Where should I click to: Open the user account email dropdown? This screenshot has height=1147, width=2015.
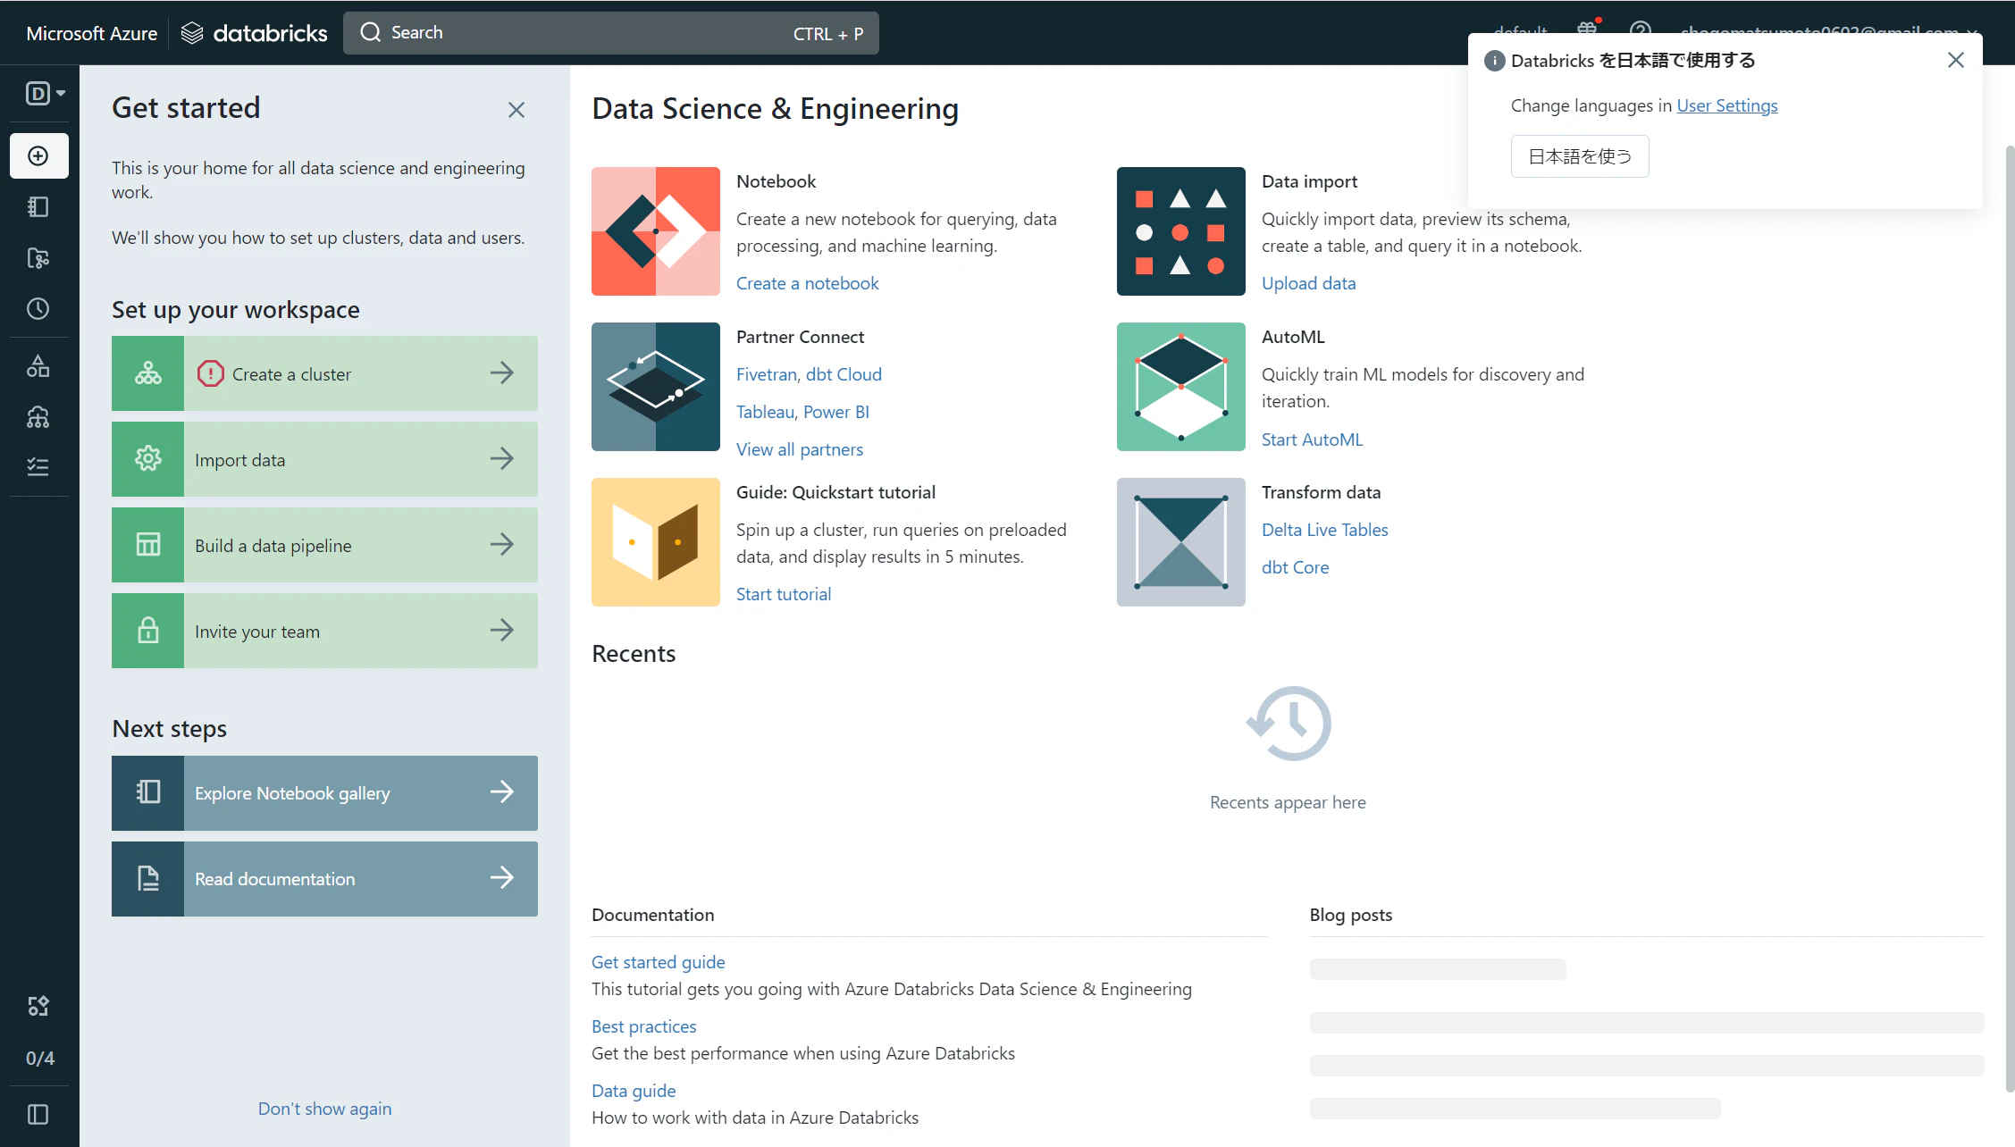pyautogui.click(x=1829, y=29)
